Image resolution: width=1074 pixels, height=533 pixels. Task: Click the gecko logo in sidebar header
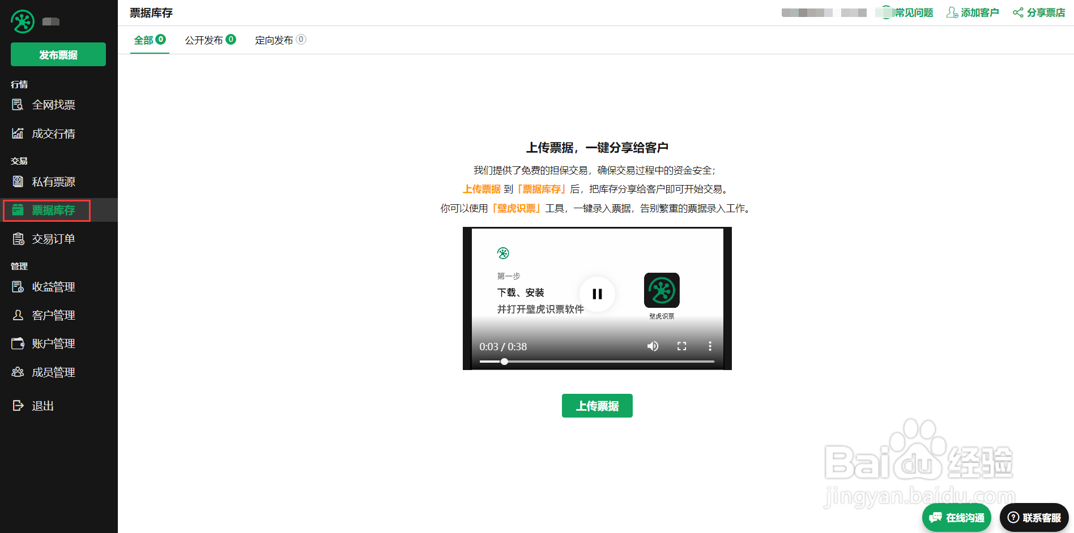(23, 22)
